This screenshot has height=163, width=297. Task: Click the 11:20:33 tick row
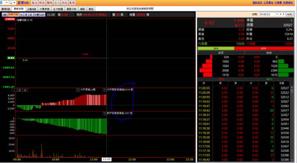(244, 88)
